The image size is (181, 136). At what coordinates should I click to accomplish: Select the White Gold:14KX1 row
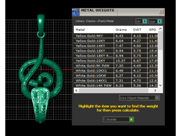point(116,80)
